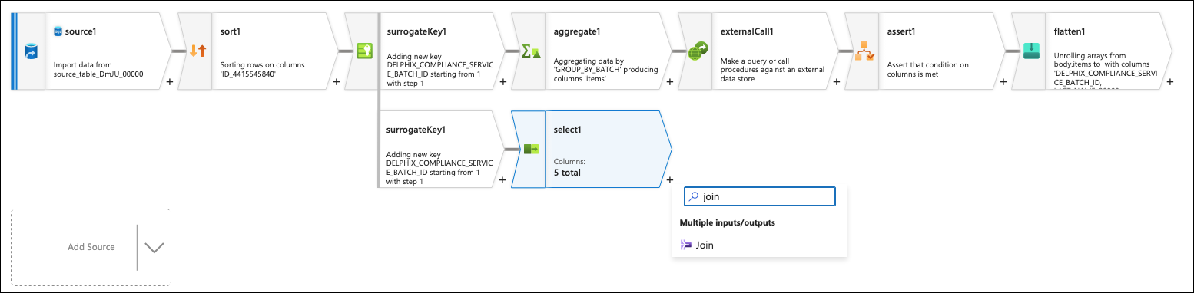Click the select1 transformation icon
This screenshot has width=1194, height=293.
pos(531,149)
